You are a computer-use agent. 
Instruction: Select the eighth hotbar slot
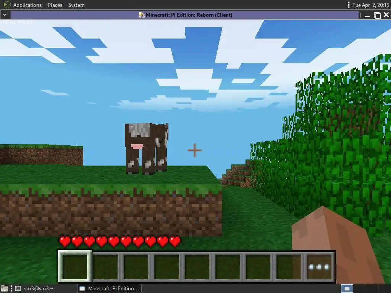(289, 267)
